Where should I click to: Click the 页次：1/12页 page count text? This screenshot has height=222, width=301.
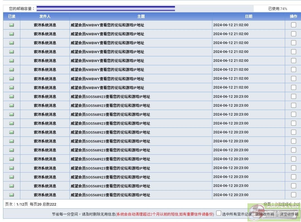pos(16,204)
